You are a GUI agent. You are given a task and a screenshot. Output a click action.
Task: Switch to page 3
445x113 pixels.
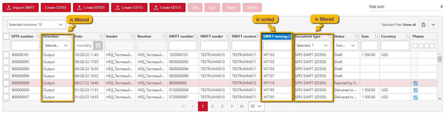pos(222,106)
